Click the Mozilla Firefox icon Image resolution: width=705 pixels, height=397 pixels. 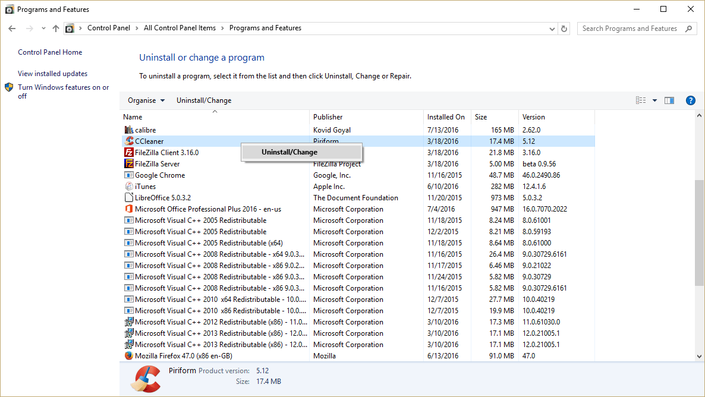(x=128, y=355)
